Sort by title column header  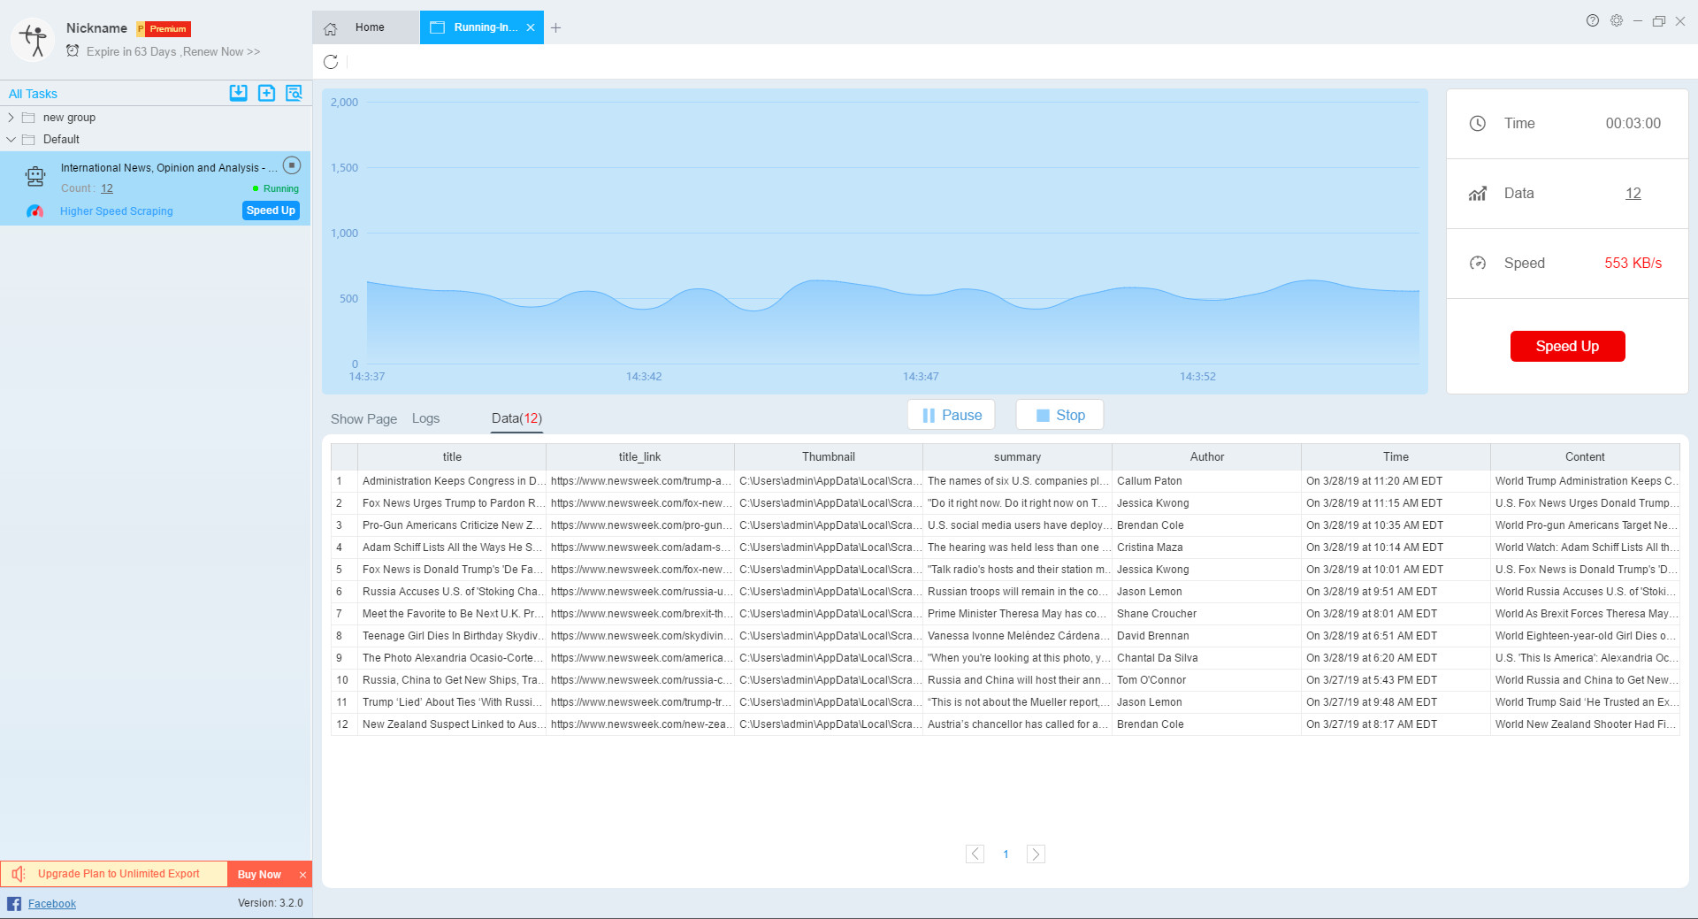pyautogui.click(x=452, y=457)
